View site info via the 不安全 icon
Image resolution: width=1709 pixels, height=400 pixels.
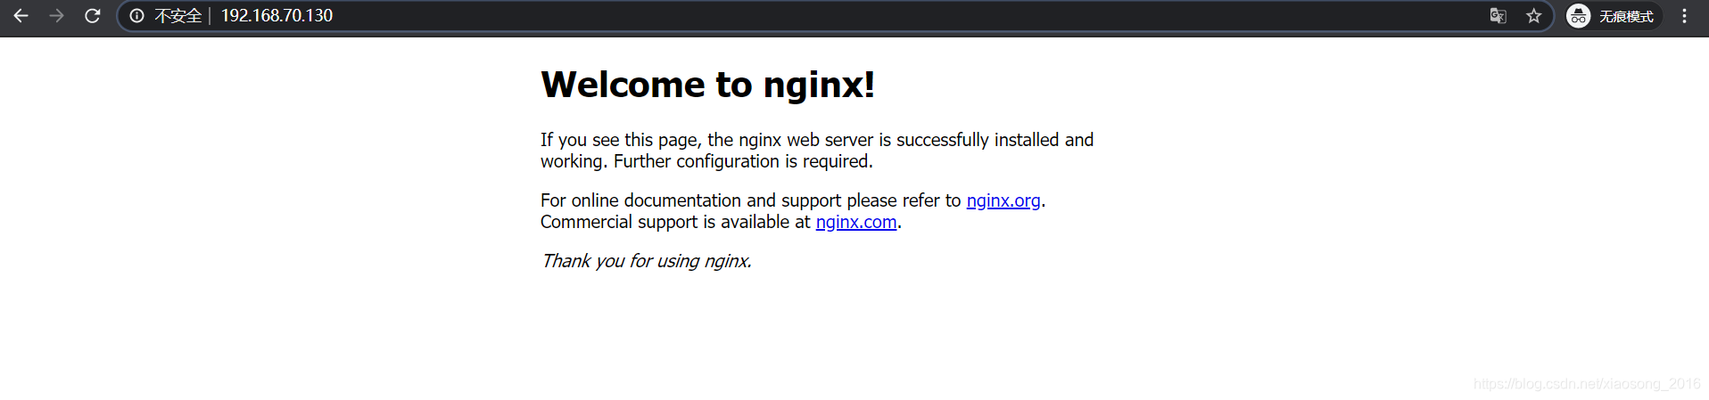(x=136, y=16)
